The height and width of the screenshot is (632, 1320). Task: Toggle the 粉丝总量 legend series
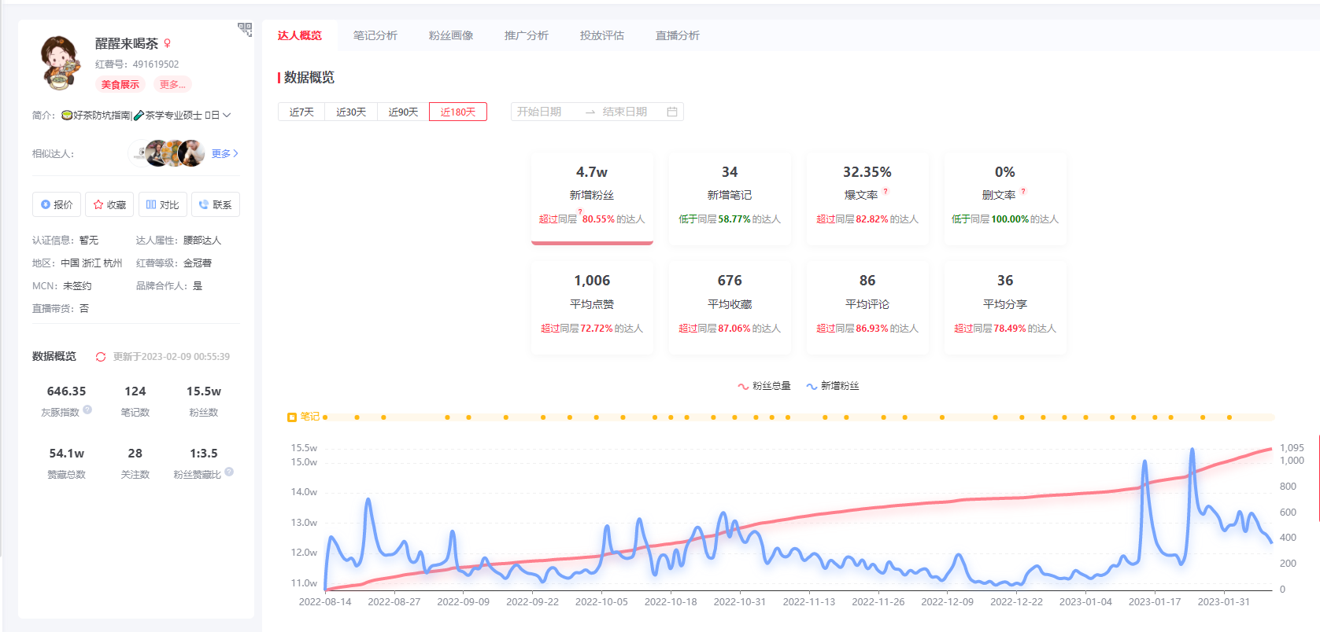pyautogui.click(x=764, y=386)
